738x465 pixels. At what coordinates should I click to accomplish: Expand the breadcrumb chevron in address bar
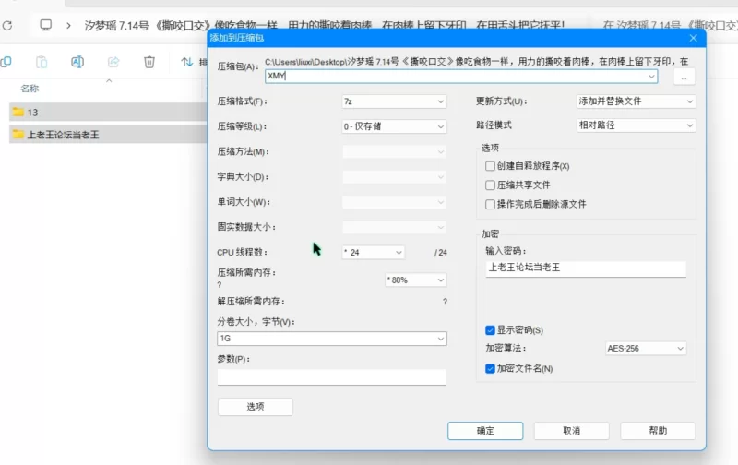[68, 26]
